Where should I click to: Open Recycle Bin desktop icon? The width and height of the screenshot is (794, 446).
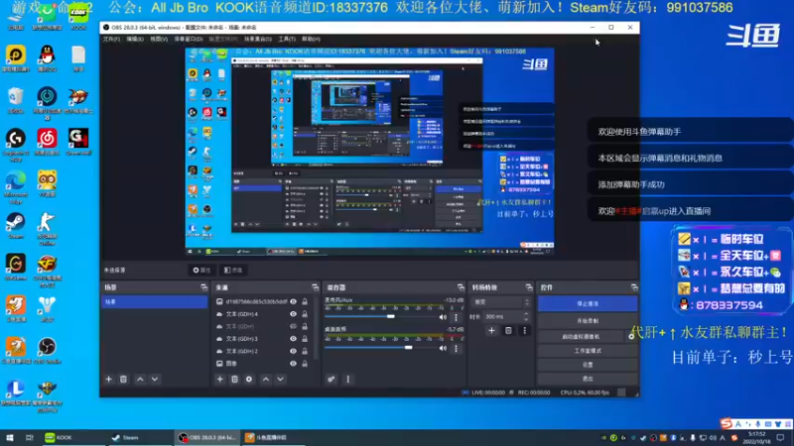15,100
